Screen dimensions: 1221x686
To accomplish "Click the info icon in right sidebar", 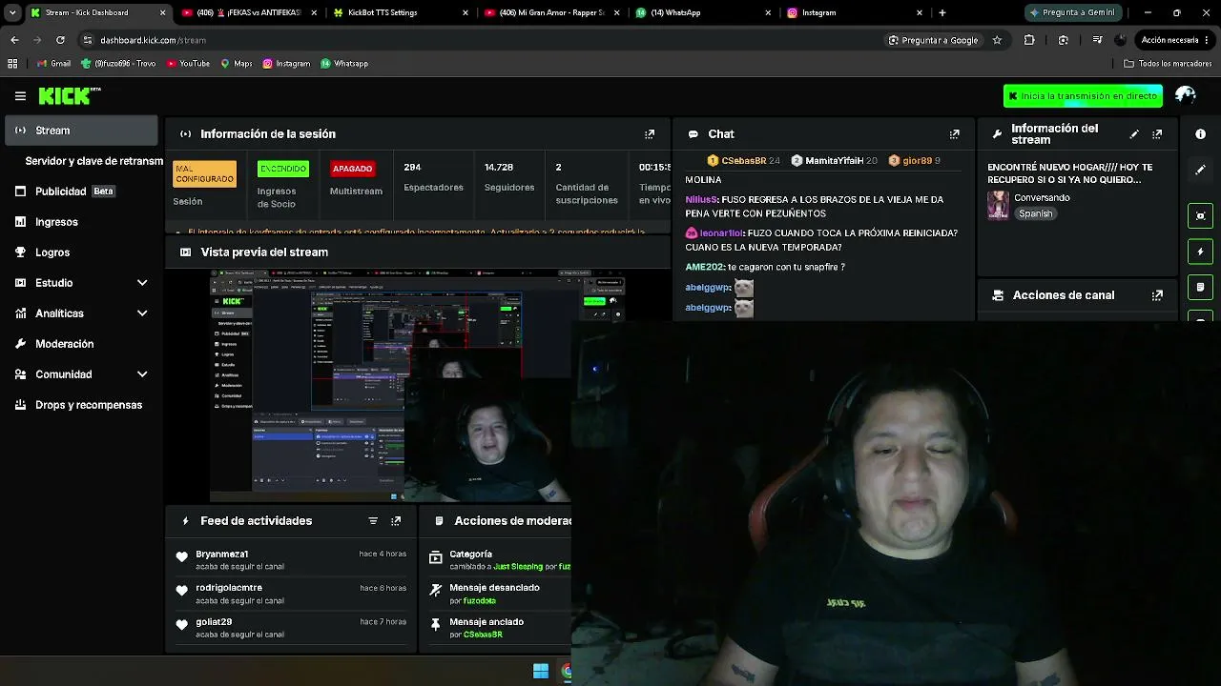I will (x=1200, y=134).
